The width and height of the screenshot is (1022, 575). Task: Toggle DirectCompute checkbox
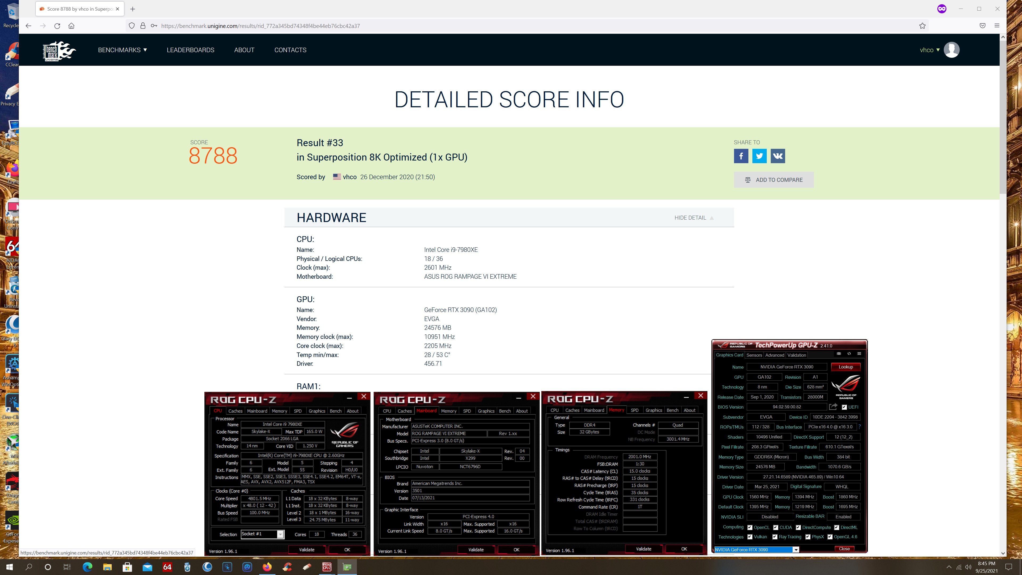click(x=798, y=527)
